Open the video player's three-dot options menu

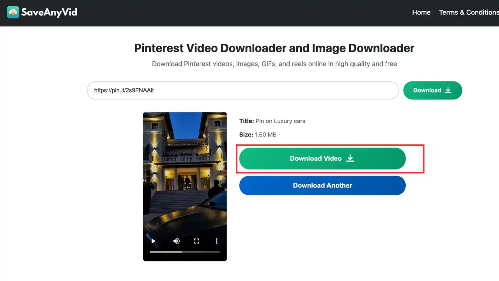(217, 241)
